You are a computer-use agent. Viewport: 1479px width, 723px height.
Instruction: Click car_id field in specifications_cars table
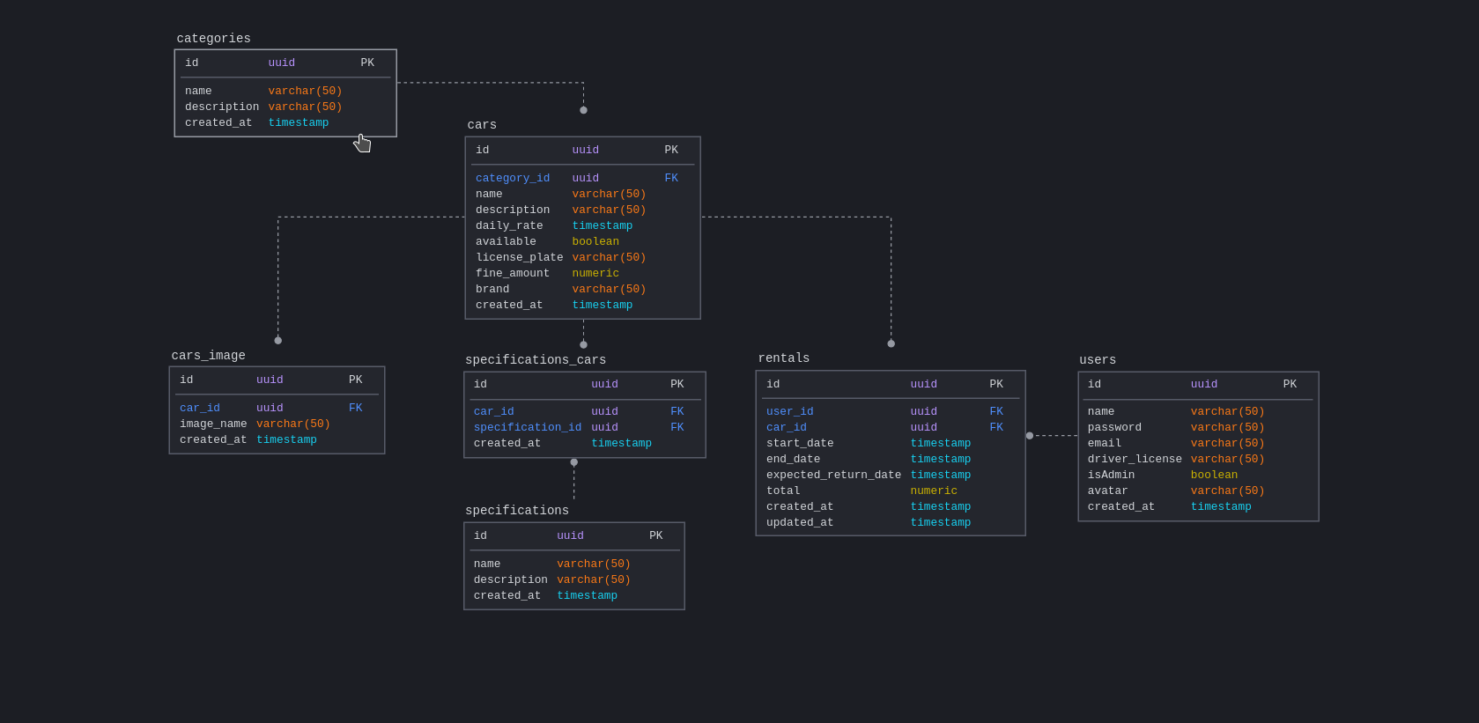coord(494,411)
